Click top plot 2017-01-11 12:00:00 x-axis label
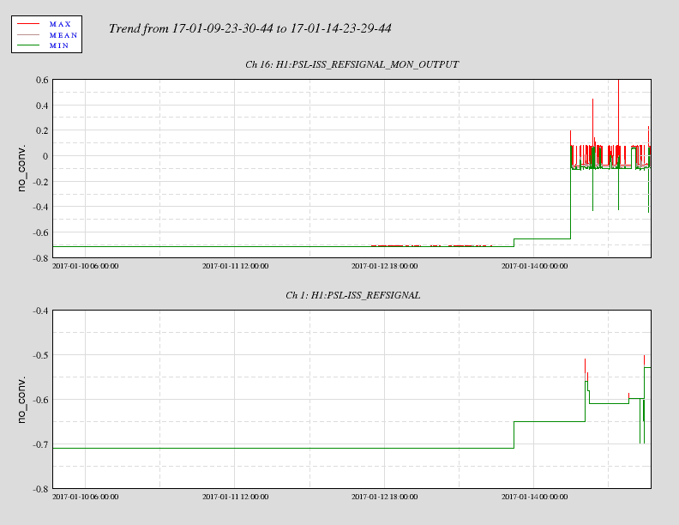The width and height of the screenshot is (679, 525). click(235, 266)
